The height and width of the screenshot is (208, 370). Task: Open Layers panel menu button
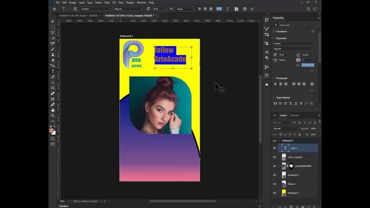[319, 116]
